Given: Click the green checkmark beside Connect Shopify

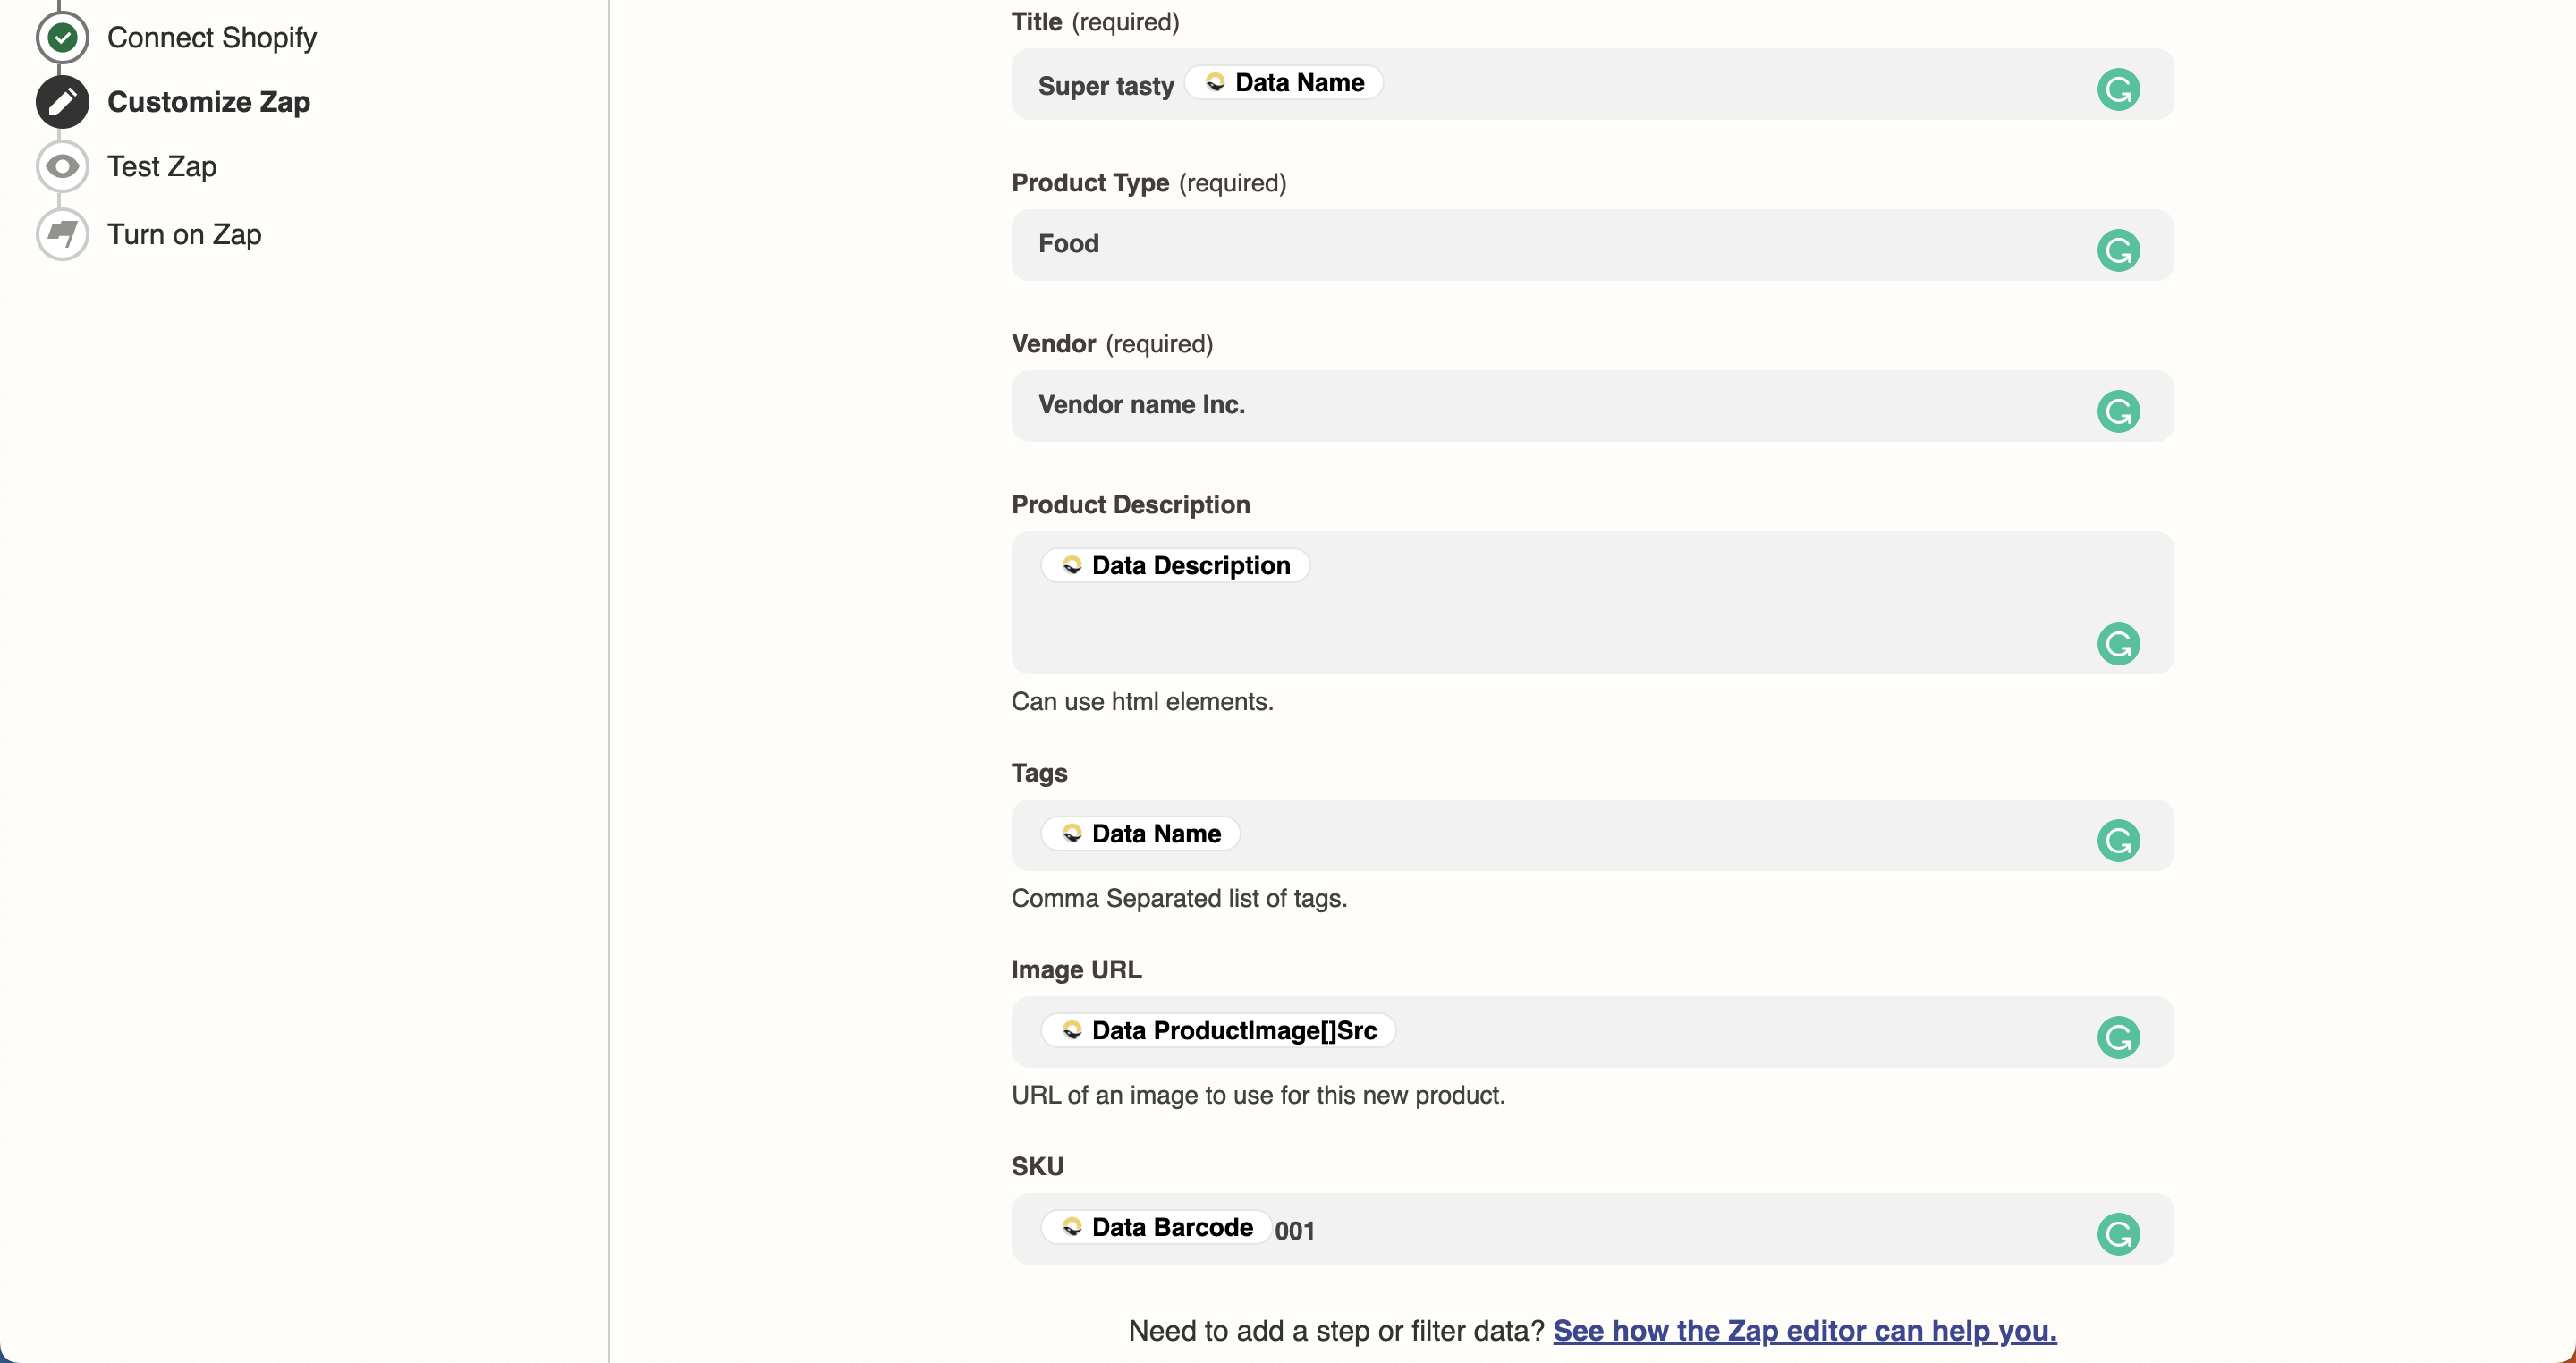Looking at the screenshot, I should 62,38.
